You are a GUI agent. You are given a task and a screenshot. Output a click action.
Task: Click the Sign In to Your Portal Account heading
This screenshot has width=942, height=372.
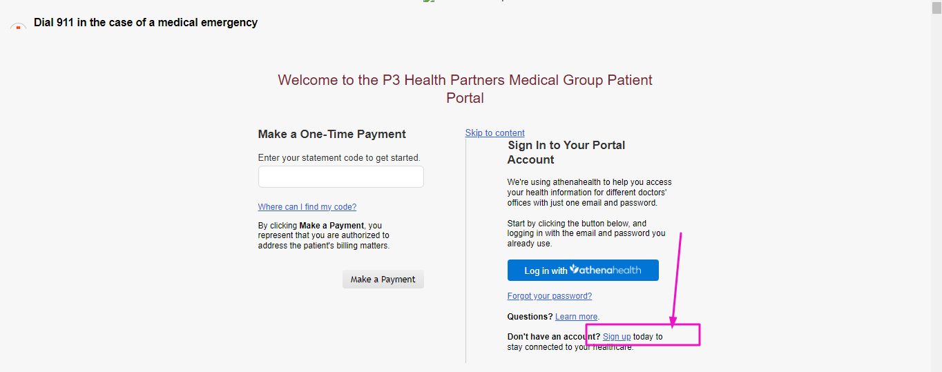tap(566, 153)
